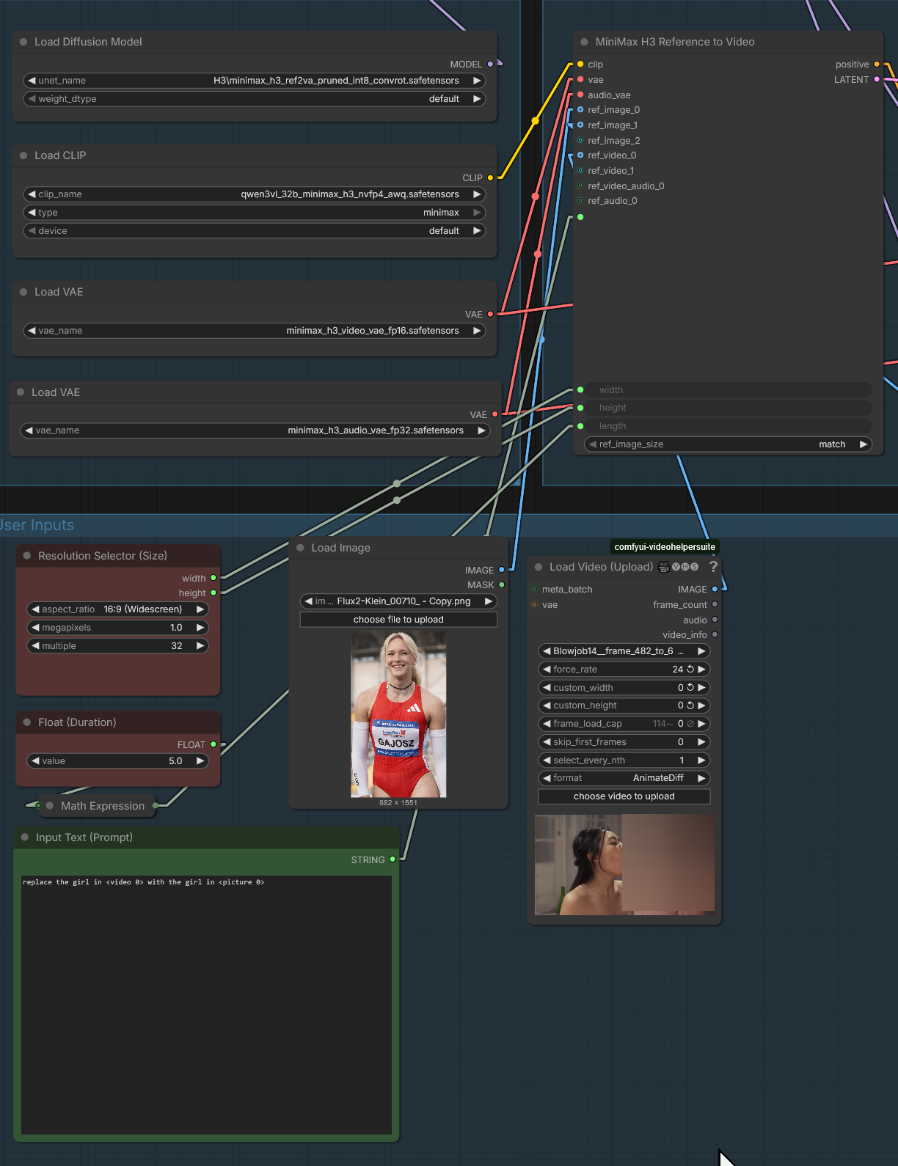Collapse the Load Video (Upload) node

(x=539, y=567)
